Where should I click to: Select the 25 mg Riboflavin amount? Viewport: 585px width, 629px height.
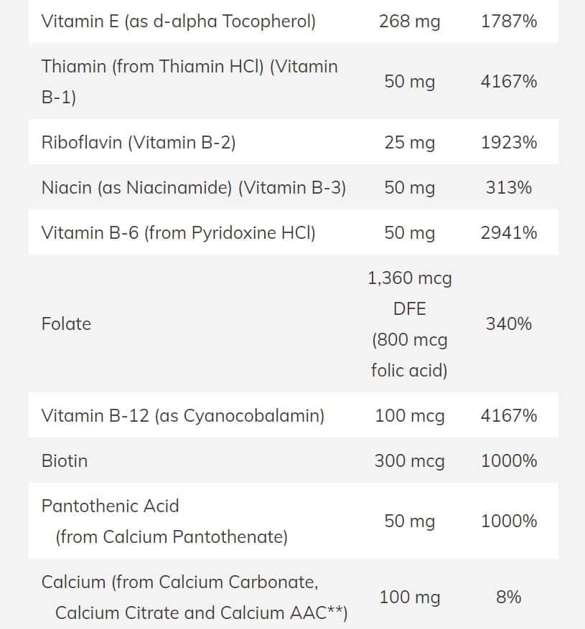point(409,142)
